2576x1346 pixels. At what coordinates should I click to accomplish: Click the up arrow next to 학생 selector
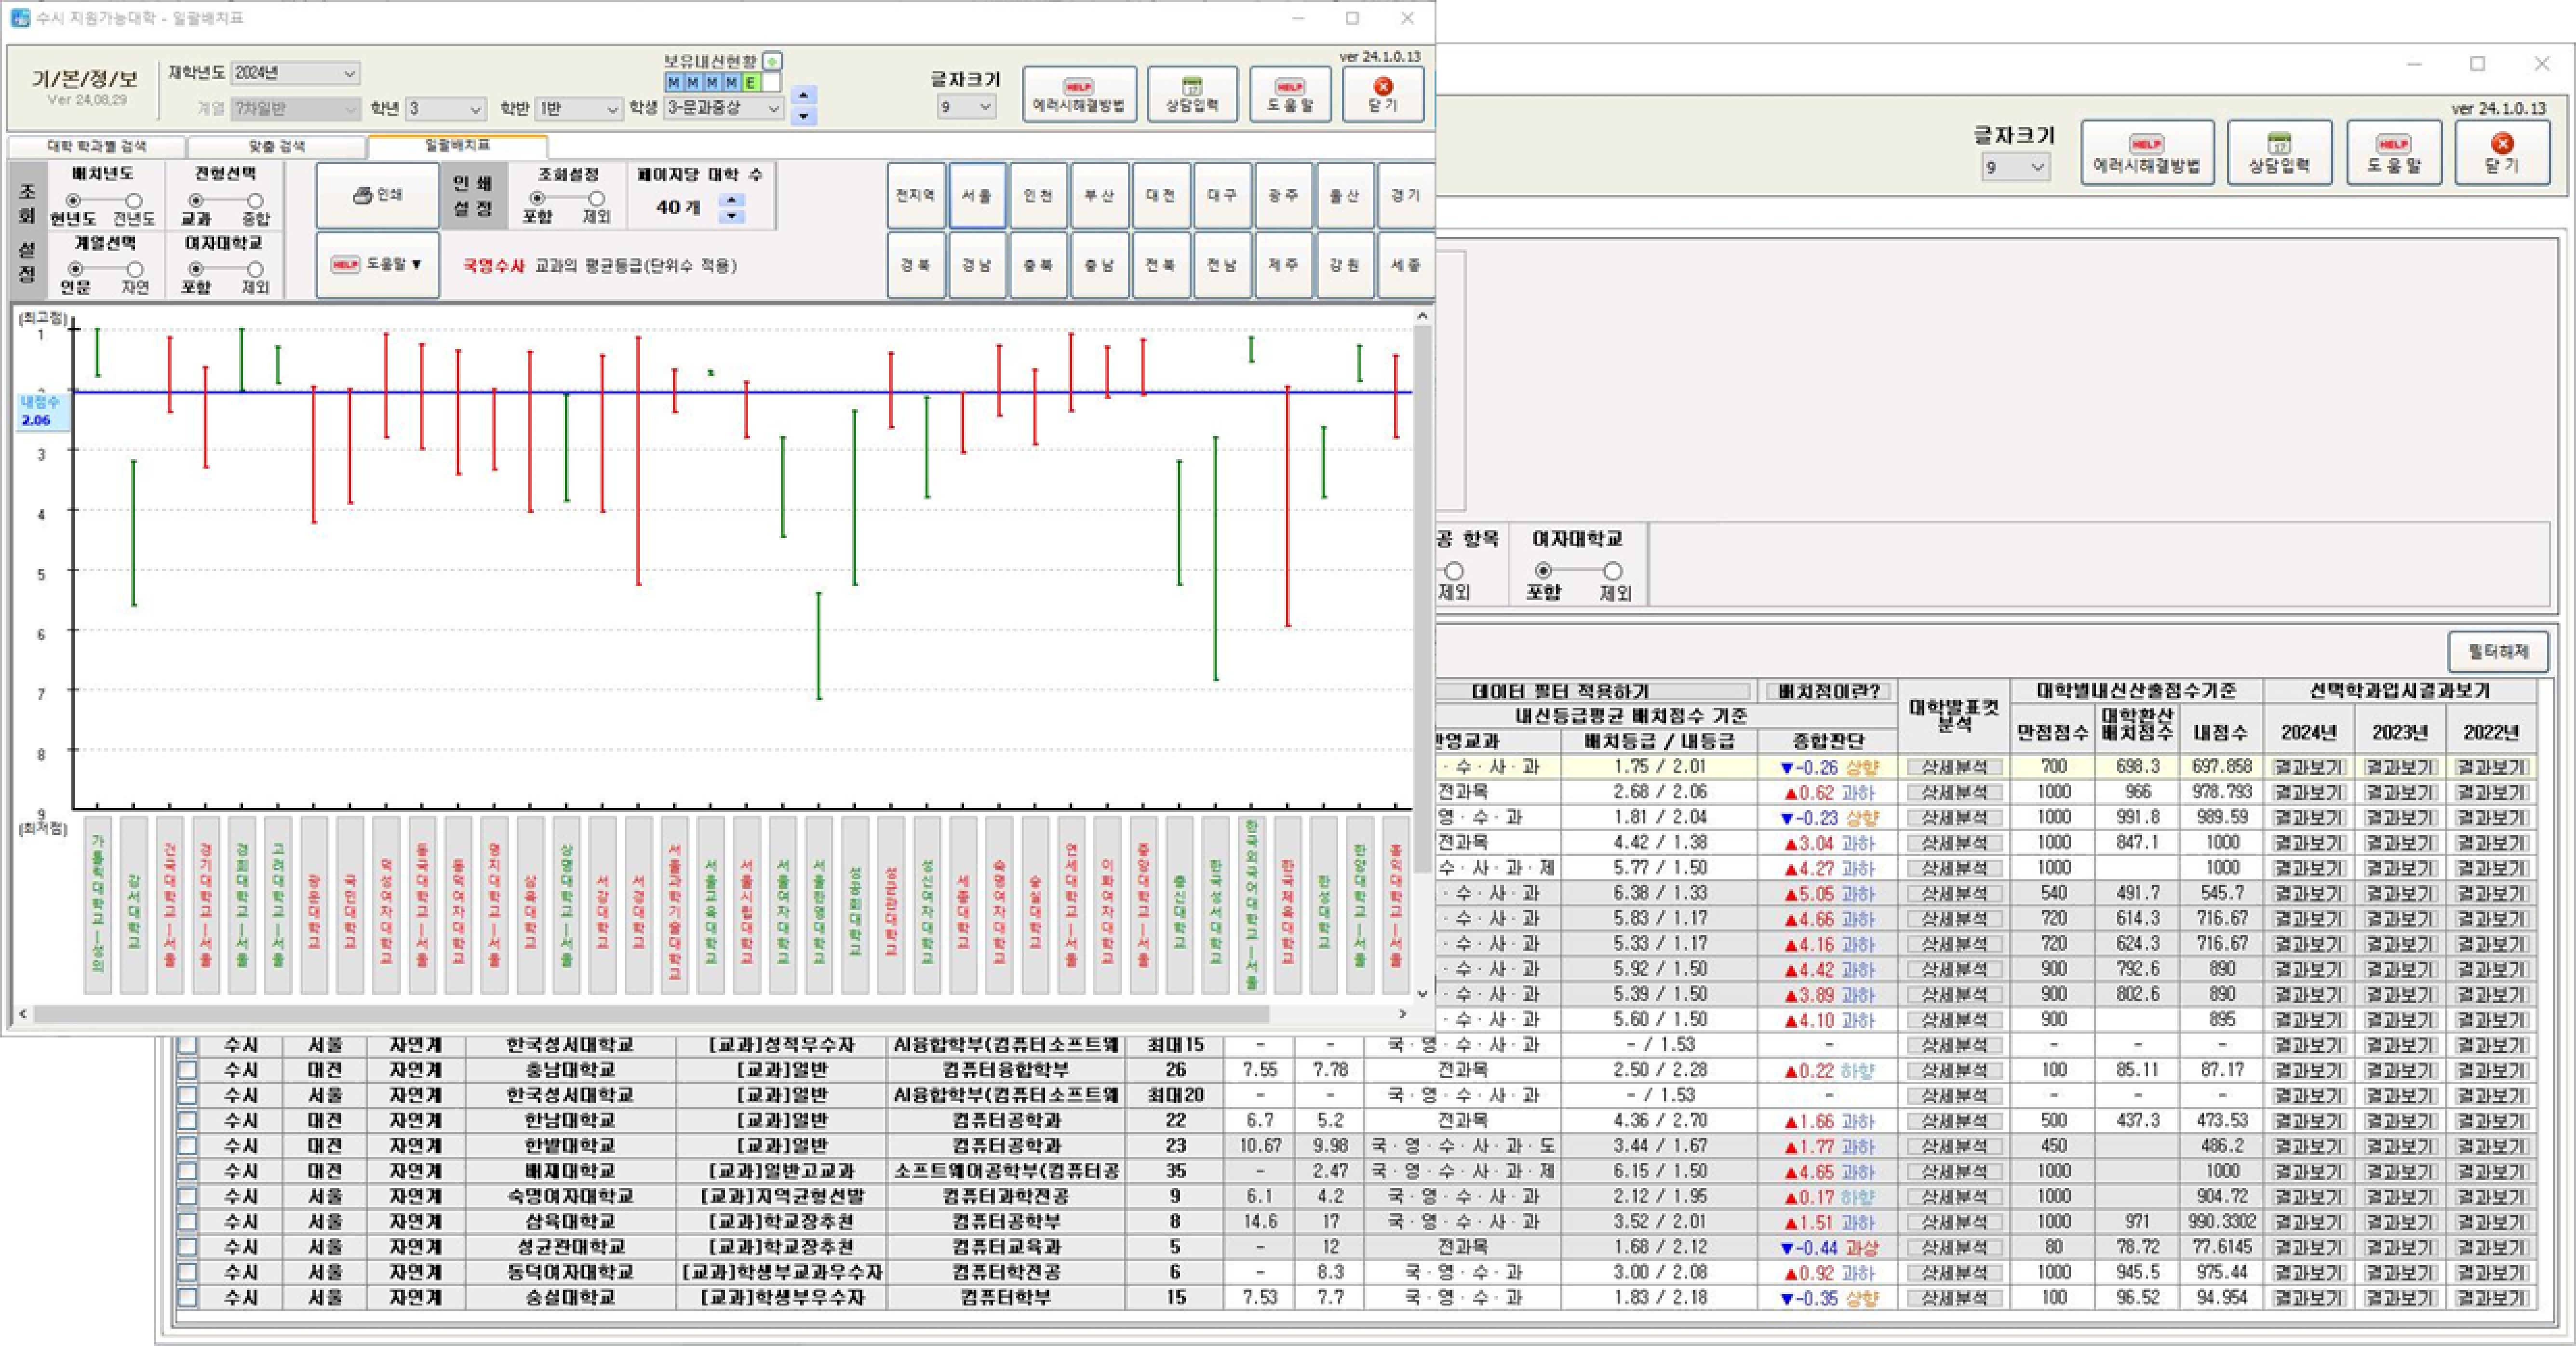pyautogui.click(x=803, y=95)
